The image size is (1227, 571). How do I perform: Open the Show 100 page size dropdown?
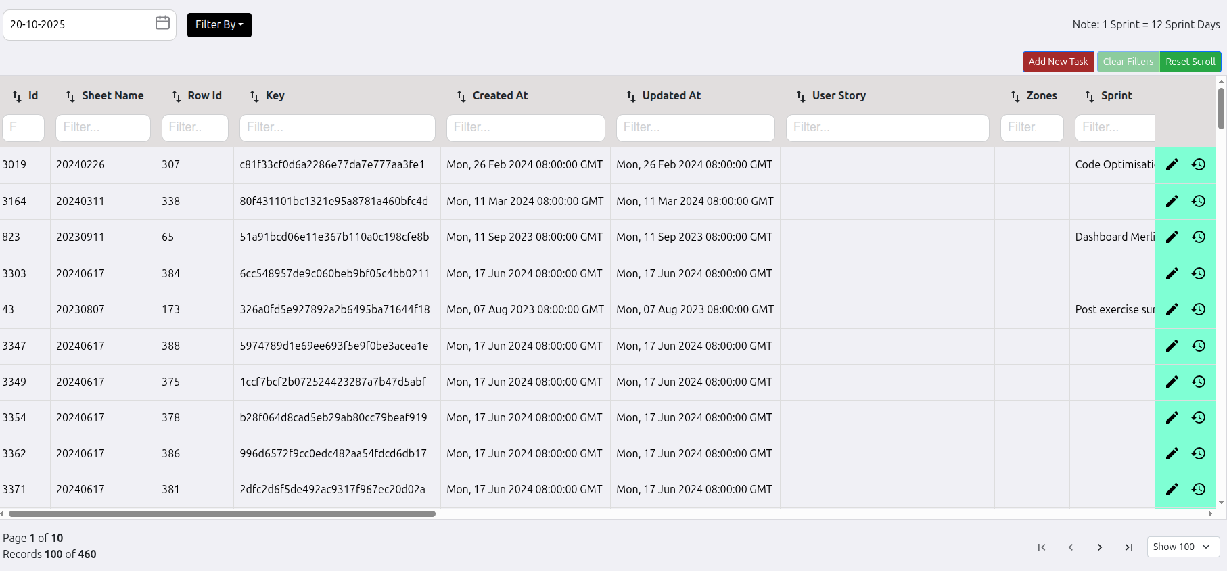coord(1182,547)
